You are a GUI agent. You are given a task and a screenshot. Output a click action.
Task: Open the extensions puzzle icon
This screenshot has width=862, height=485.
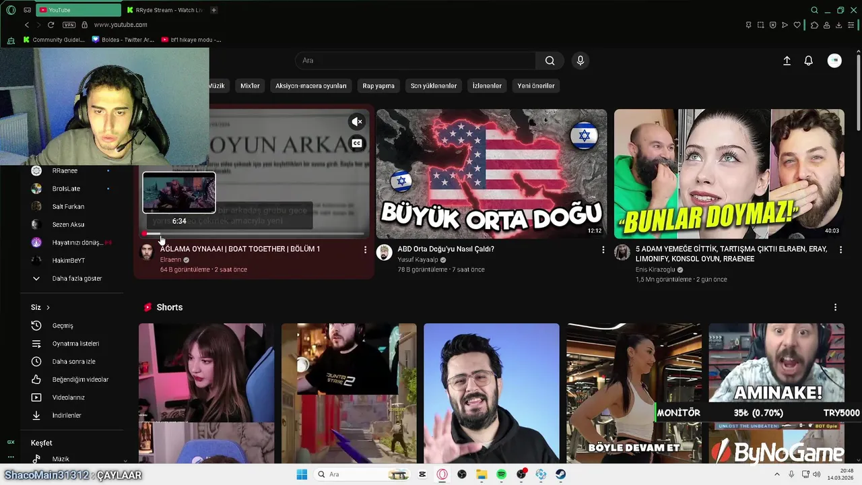point(814,25)
